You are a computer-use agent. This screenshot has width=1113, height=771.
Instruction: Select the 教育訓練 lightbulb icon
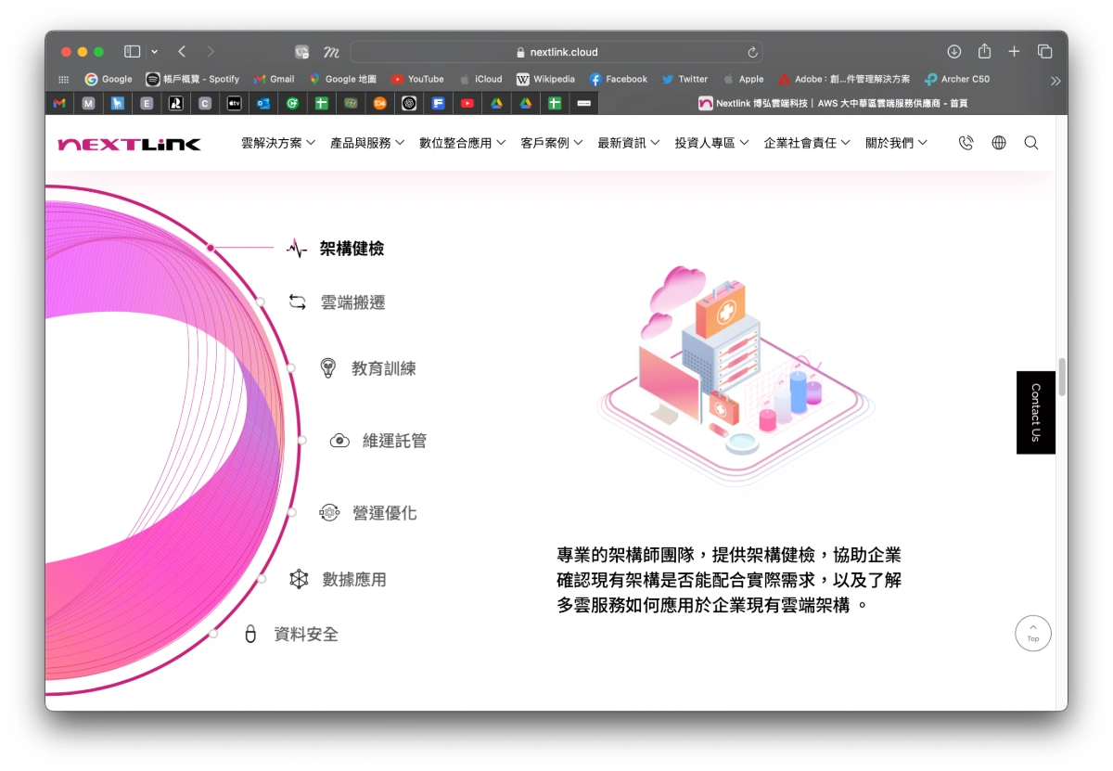point(329,367)
